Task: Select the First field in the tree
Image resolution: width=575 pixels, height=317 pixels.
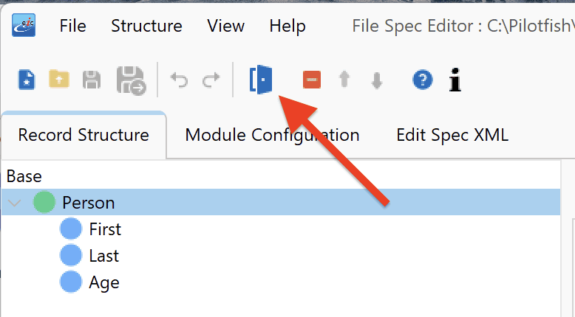Action: pos(105,229)
